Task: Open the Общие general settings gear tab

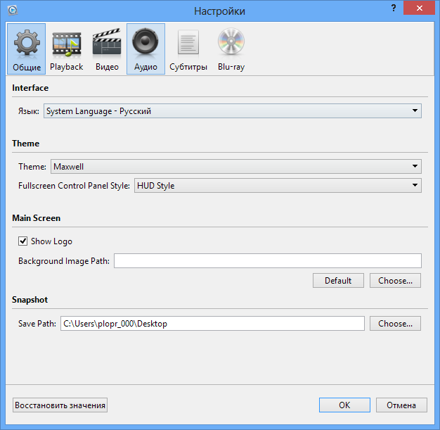Action: click(x=27, y=49)
